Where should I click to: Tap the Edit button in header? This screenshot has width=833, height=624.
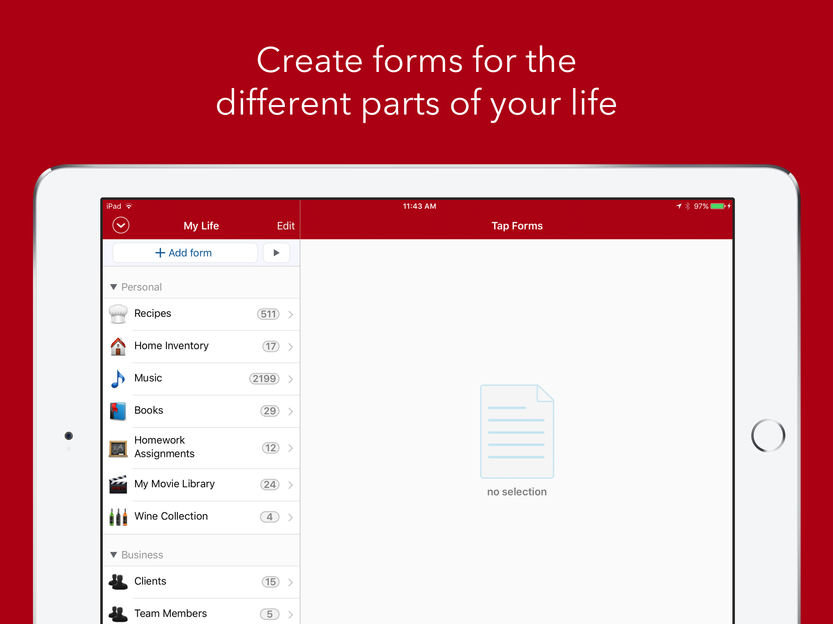click(x=285, y=226)
